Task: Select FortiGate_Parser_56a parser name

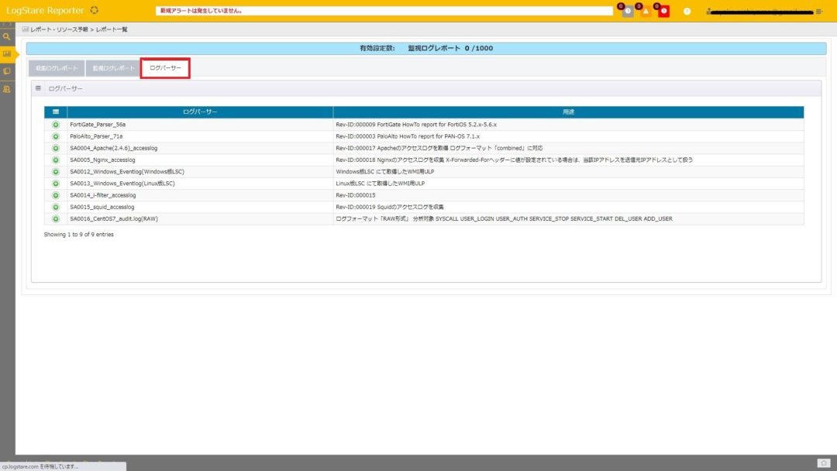Action: coord(98,125)
